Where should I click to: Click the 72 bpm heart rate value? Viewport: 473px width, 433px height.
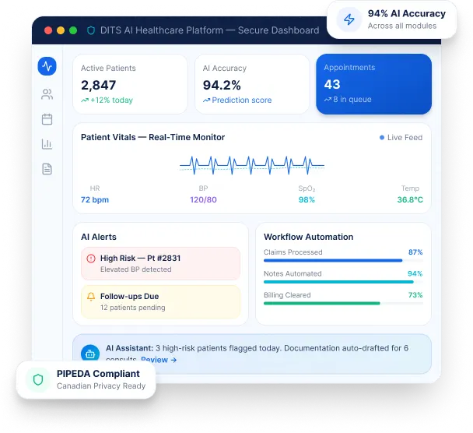coord(95,199)
